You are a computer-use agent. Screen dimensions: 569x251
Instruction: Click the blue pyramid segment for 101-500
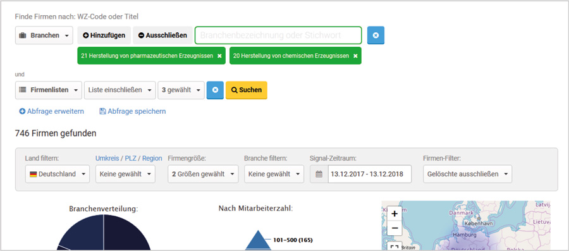(258, 240)
